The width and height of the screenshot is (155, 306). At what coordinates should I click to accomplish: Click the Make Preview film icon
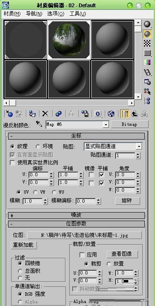(147, 72)
